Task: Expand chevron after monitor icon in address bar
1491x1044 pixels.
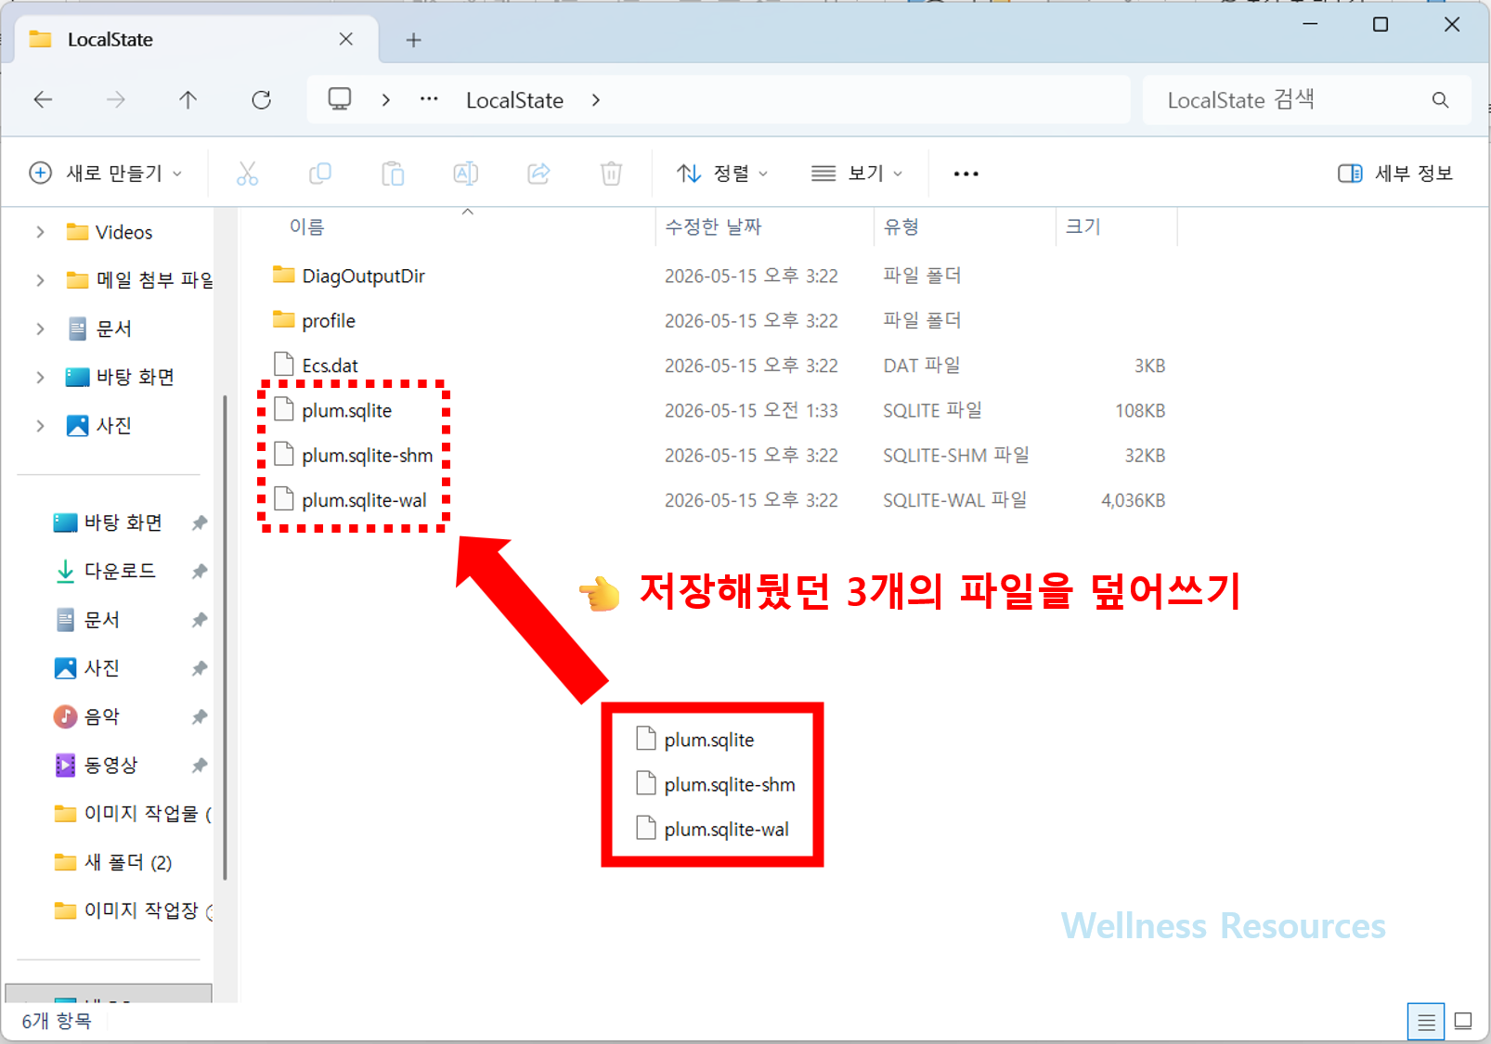Action: click(386, 100)
